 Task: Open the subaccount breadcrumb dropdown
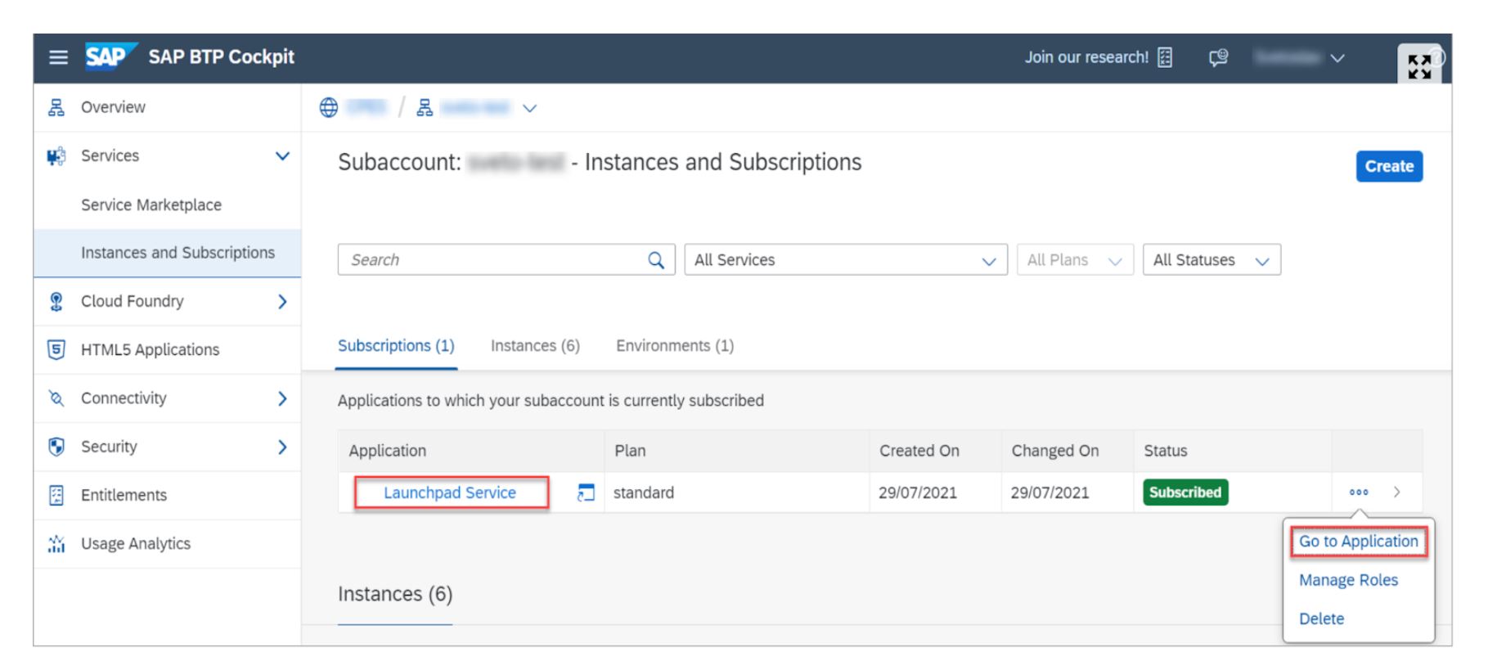point(529,108)
